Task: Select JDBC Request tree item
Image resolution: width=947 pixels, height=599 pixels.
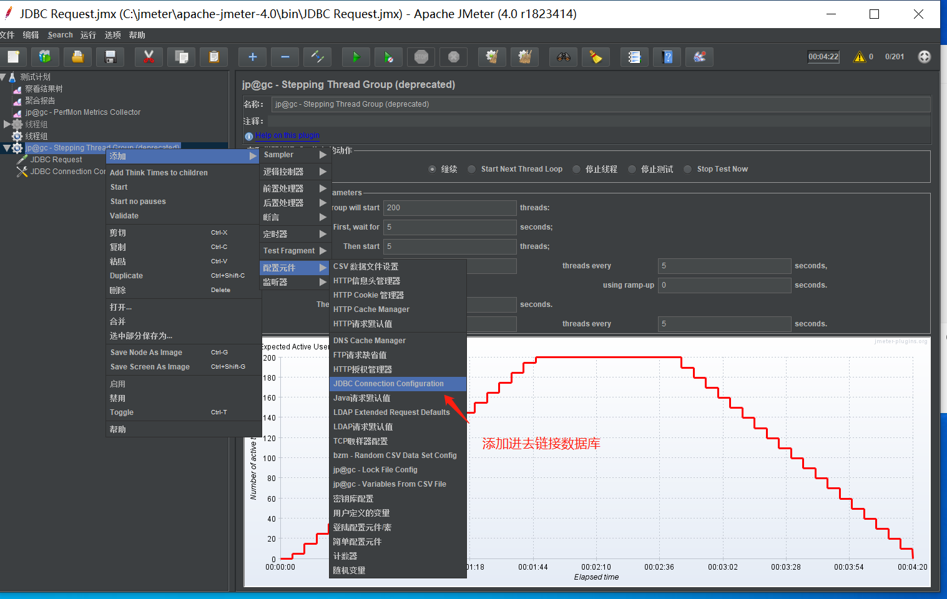Action: [x=56, y=160]
